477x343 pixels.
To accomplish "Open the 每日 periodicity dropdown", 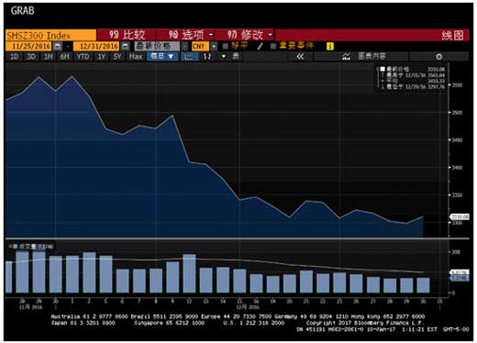I will click(162, 57).
